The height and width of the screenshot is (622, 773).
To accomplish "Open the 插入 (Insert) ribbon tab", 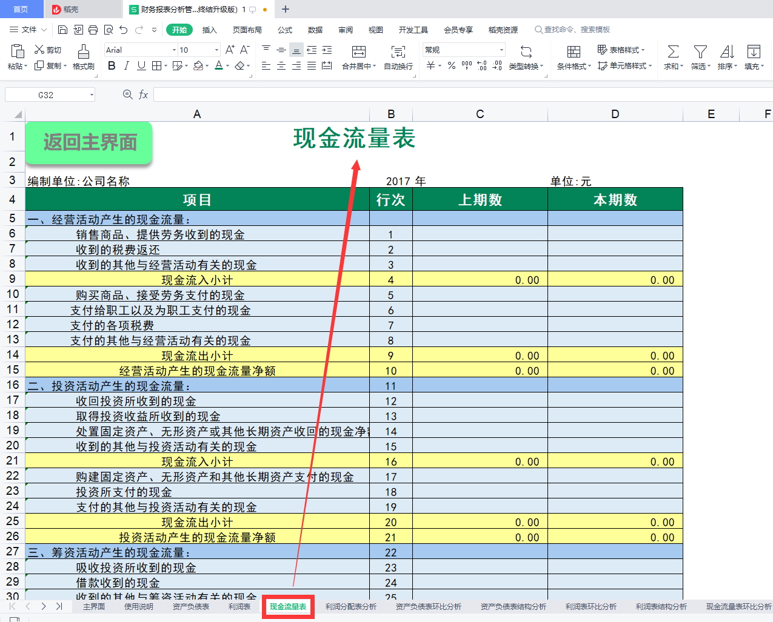I will [209, 30].
